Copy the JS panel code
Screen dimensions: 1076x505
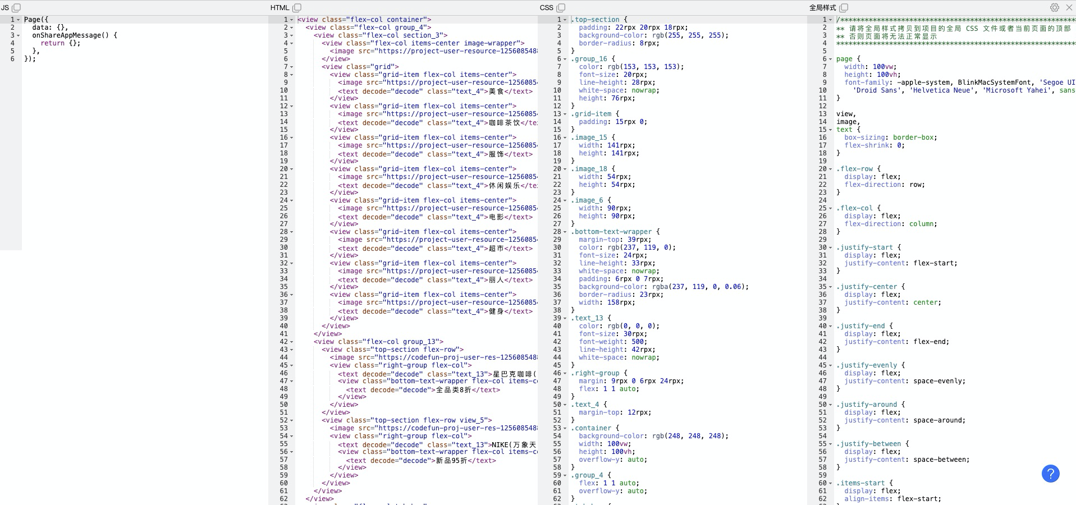click(x=16, y=7)
